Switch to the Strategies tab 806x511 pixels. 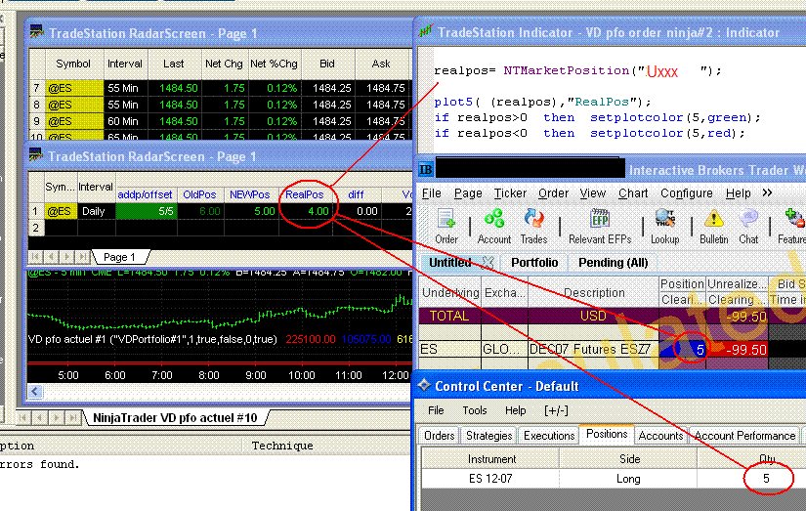point(488,436)
